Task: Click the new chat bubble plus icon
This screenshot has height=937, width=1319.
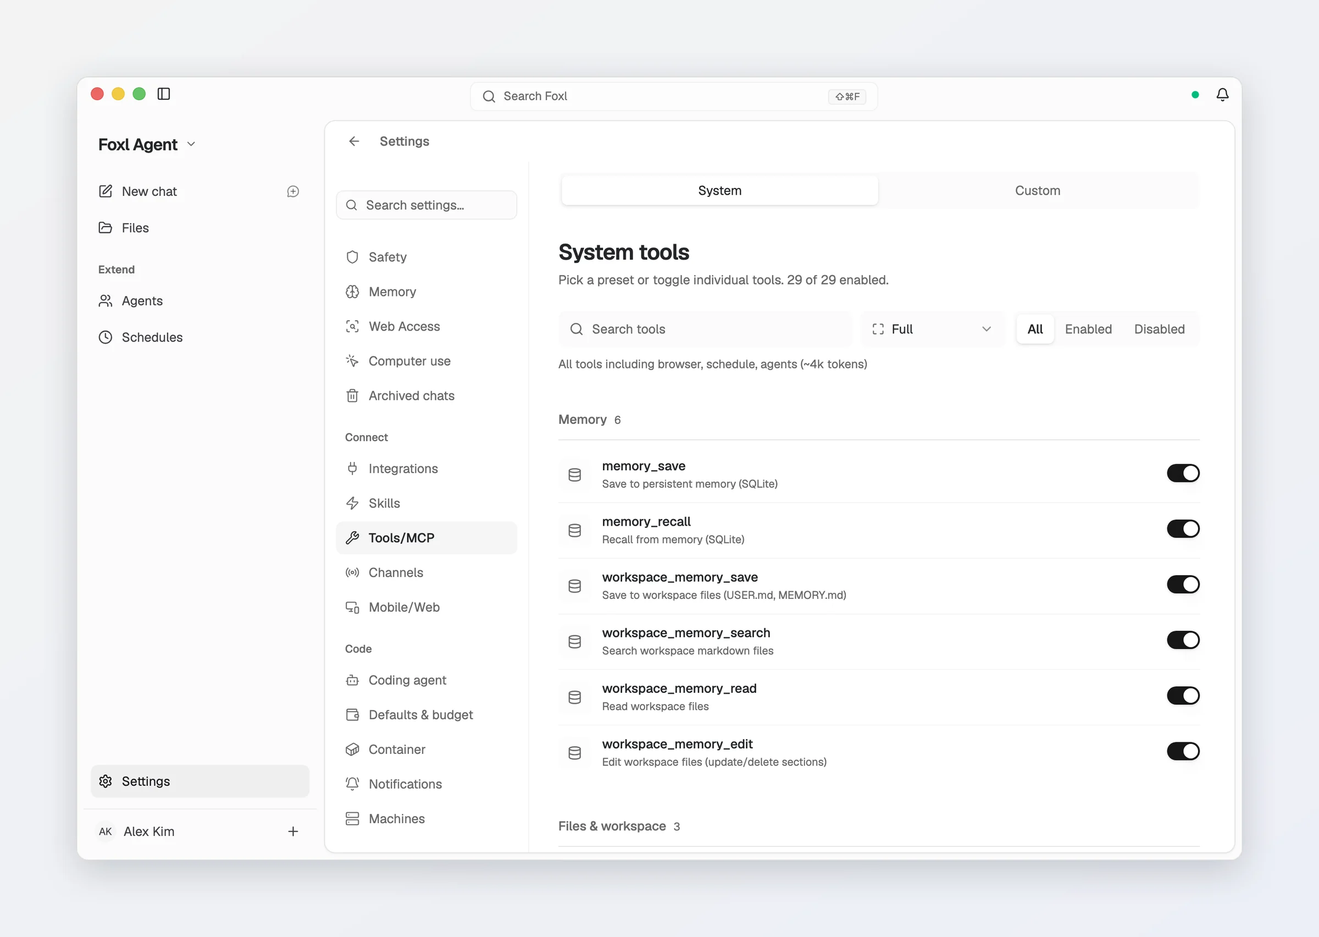Action: 293,191
